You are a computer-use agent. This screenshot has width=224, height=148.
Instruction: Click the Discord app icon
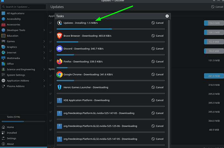[59, 49]
